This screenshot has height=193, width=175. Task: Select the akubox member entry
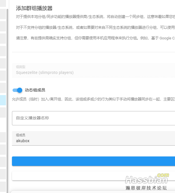pos(23,141)
